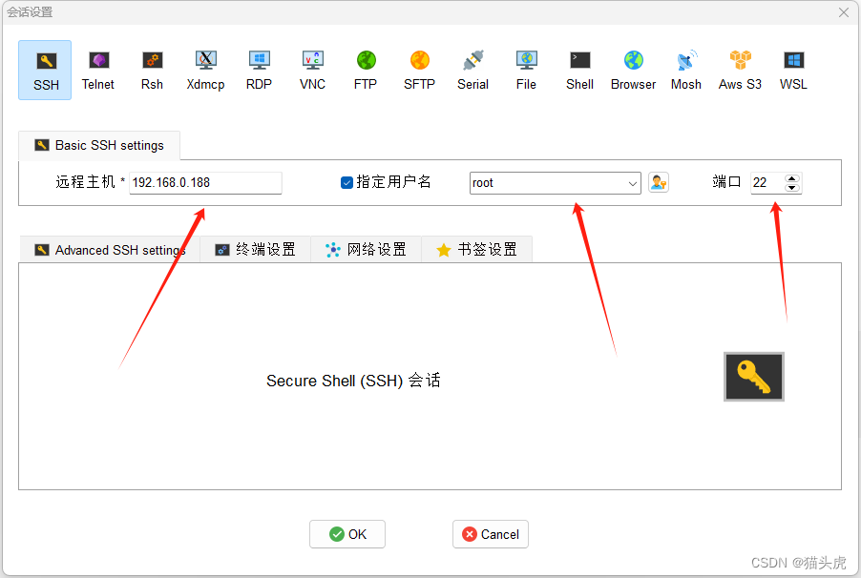Image resolution: width=861 pixels, height=578 pixels.
Task: Close the 会话设置 dialog
Action: [x=844, y=12]
